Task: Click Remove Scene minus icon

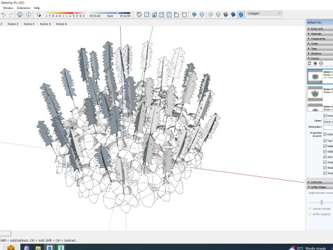Action: pos(321,63)
